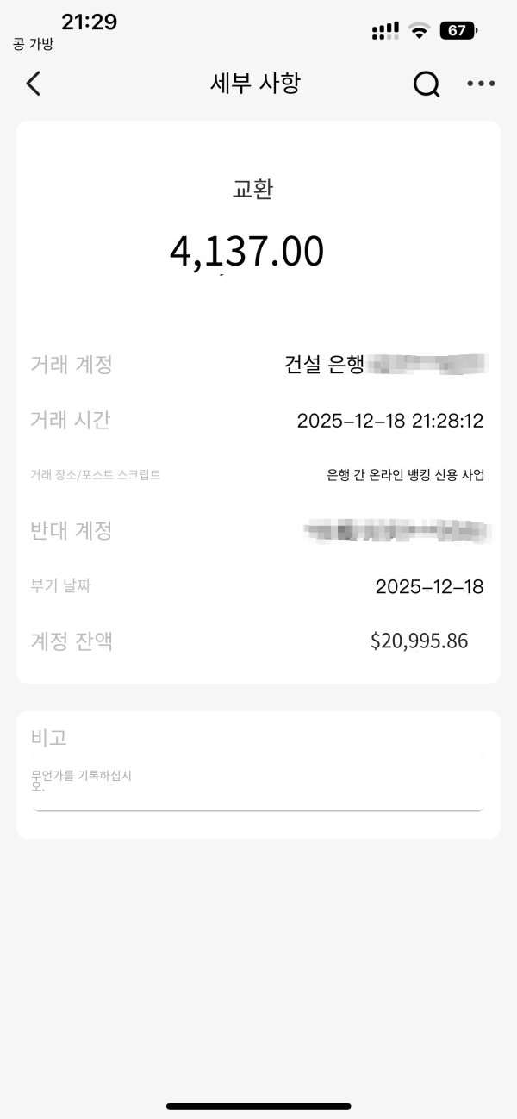The height and width of the screenshot is (1119, 517).
Task: Click the memo field 무언가를 기록하십시오
Action: [258, 783]
